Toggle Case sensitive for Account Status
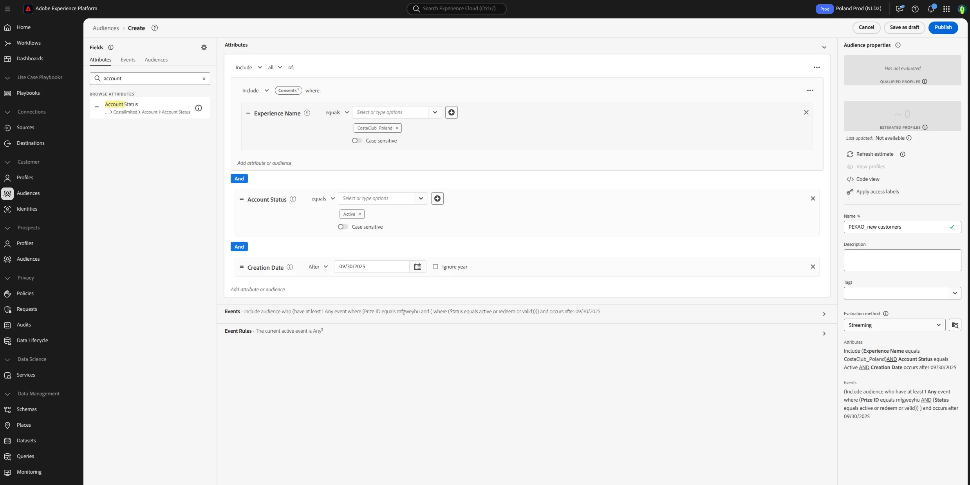Screen dimensions: 970x485 pyautogui.click(x=342, y=227)
